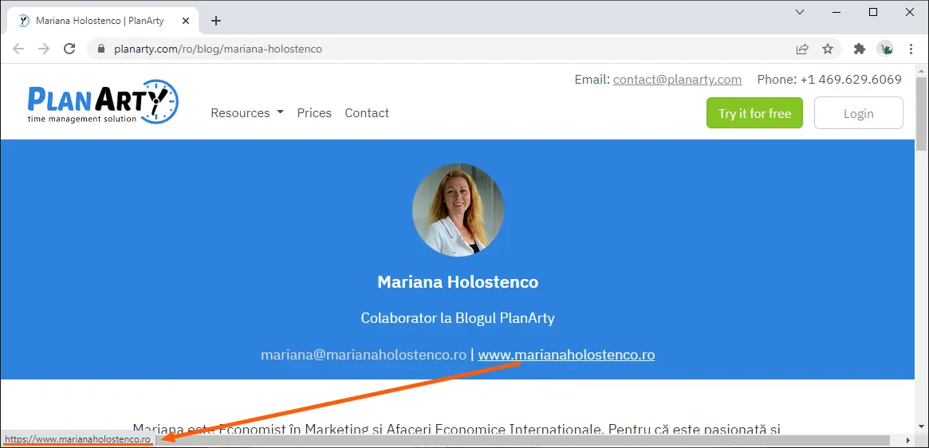The height and width of the screenshot is (448, 929).
Task: Click the www.marianaholostenco.ro link
Action: click(566, 355)
